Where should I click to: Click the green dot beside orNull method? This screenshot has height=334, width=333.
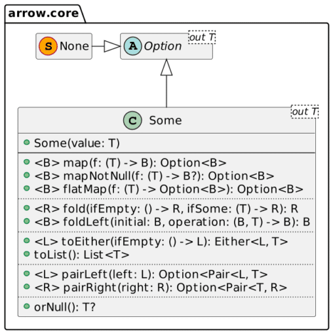tap(27, 306)
